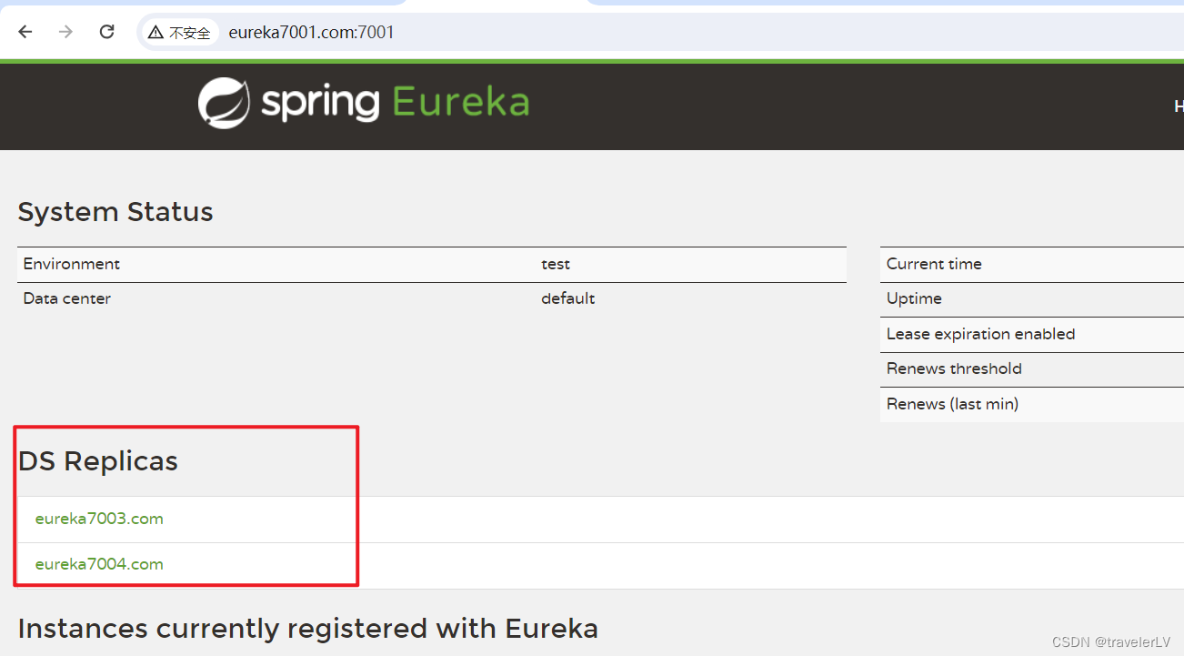Click the Environment row label
This screenshot has height=656, width=1184.
click(x=72, y=264)
